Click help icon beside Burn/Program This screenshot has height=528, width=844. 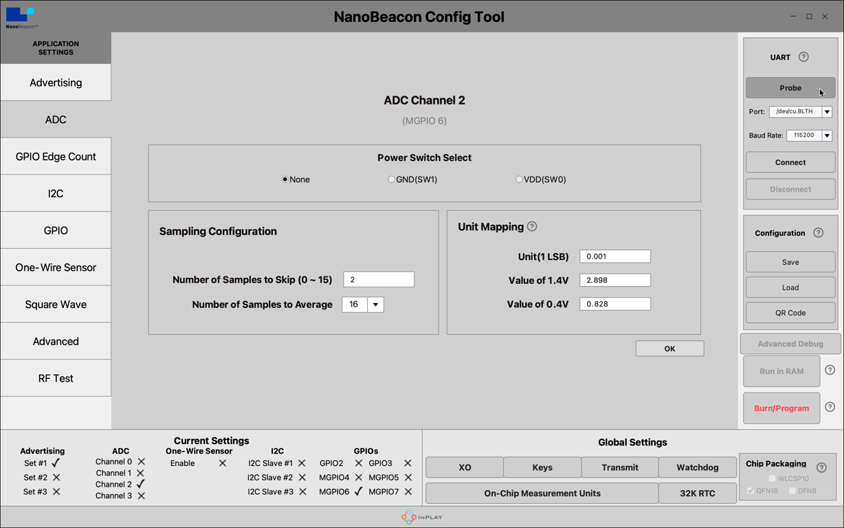click(x=830, y=407)
